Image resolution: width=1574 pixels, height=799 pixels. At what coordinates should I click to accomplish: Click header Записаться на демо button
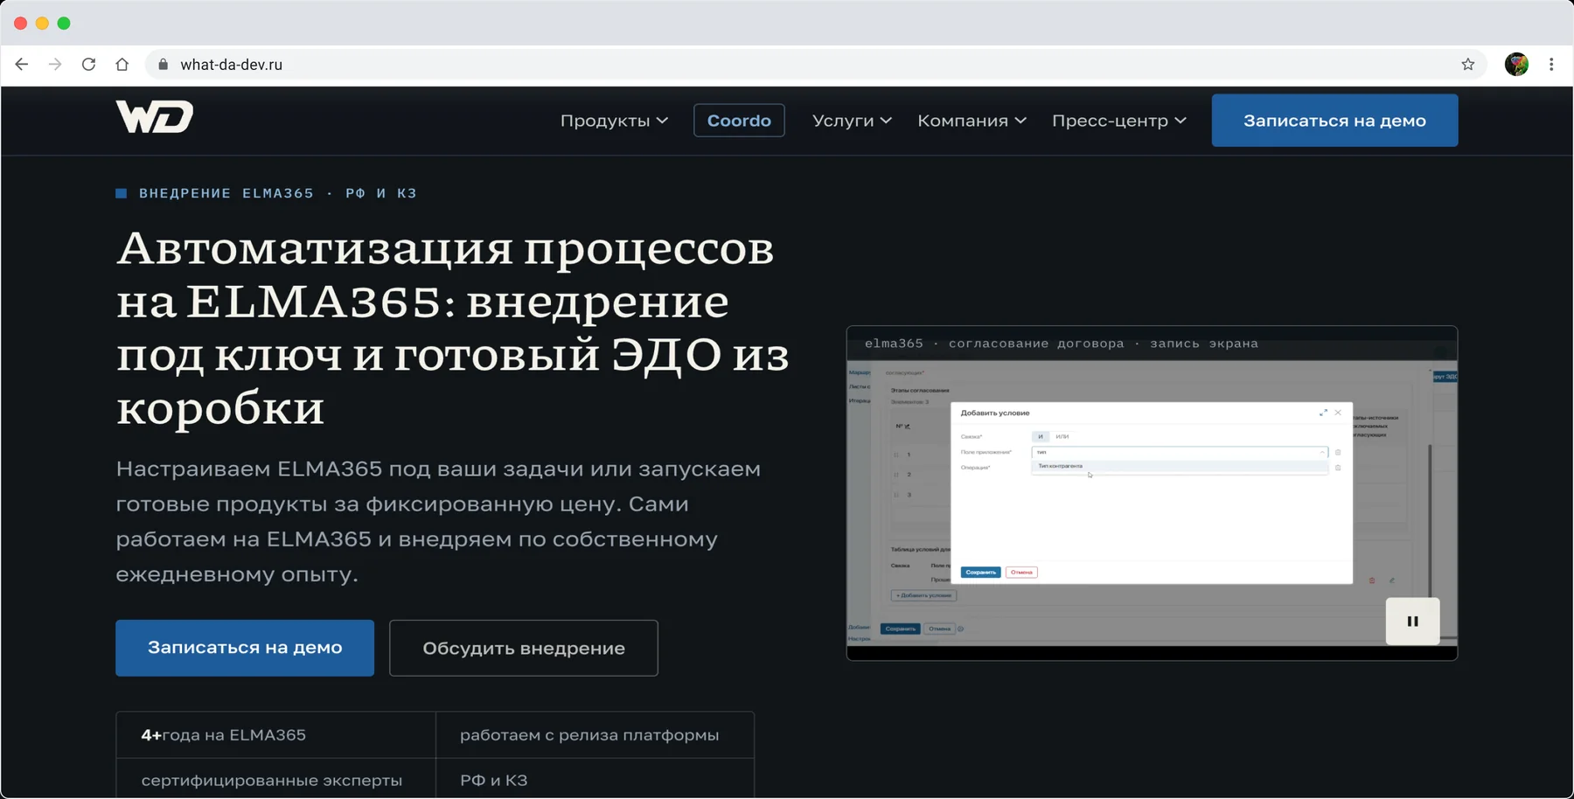tap(1334, 121)
